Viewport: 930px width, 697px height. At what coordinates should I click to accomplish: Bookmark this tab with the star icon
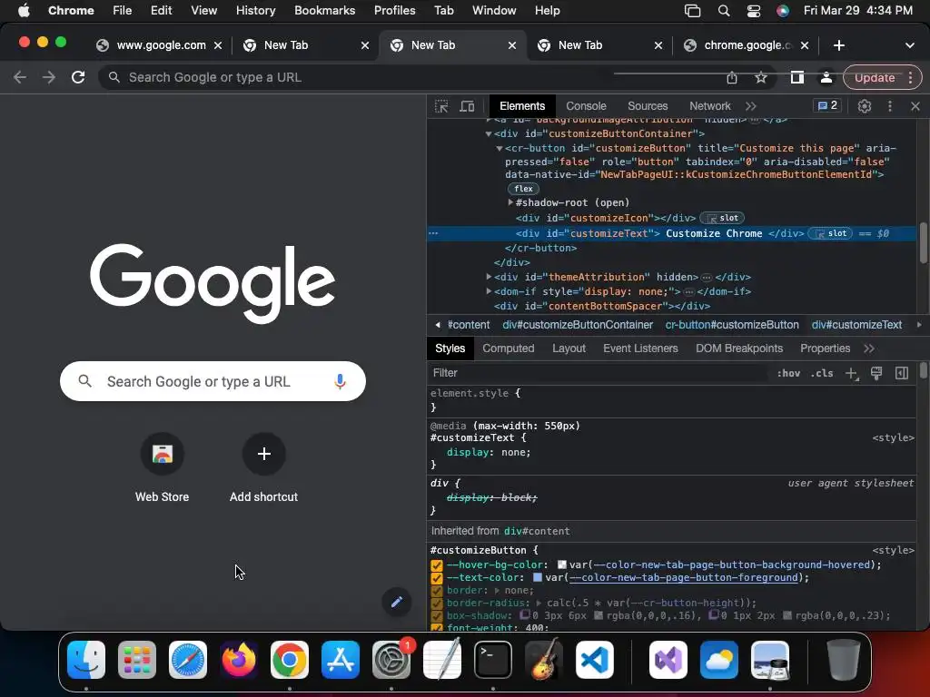coord(761,78)
